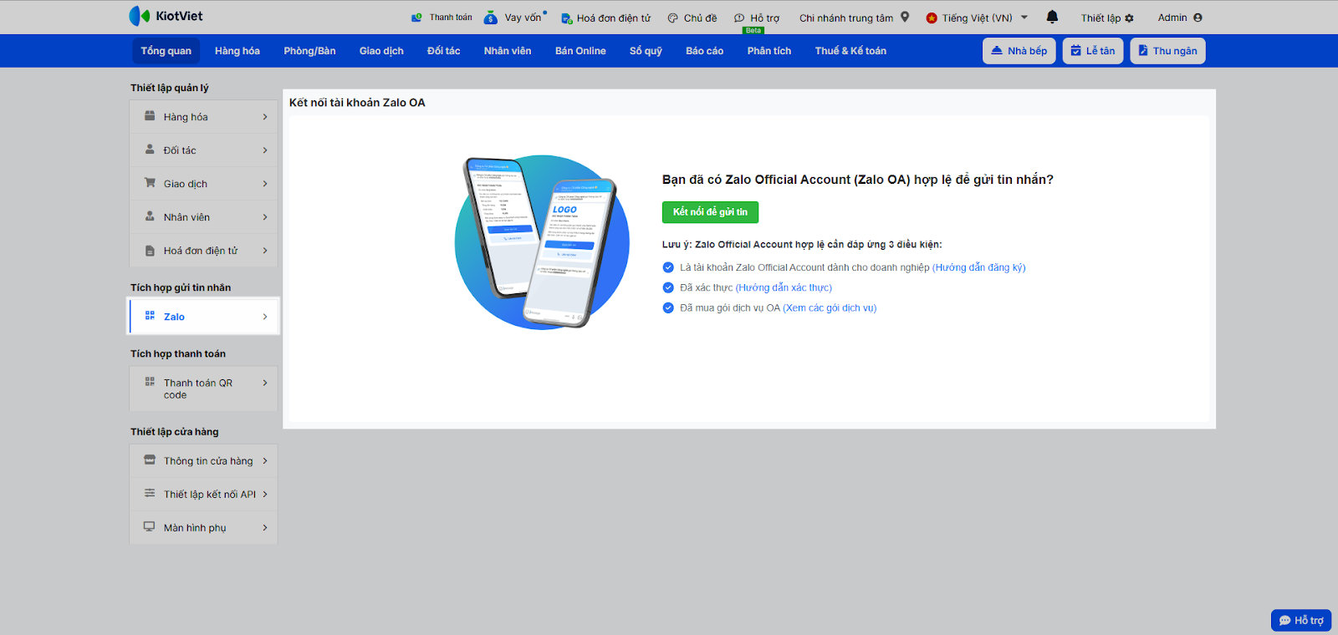Click the Thiết lập kết nối API icon
This screenshot has height=635, width=1338.
(150, 494)
